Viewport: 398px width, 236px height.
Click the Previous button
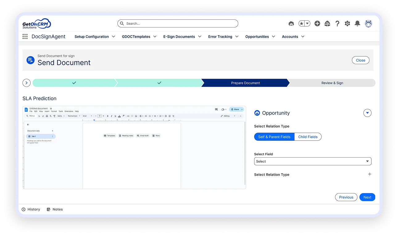(346, 197)
